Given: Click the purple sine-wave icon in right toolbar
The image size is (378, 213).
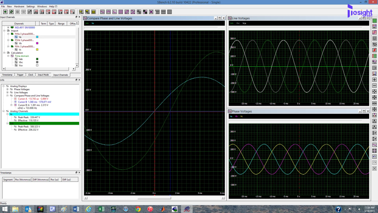Looking at the screenshot, I should [x=374, y=145].
